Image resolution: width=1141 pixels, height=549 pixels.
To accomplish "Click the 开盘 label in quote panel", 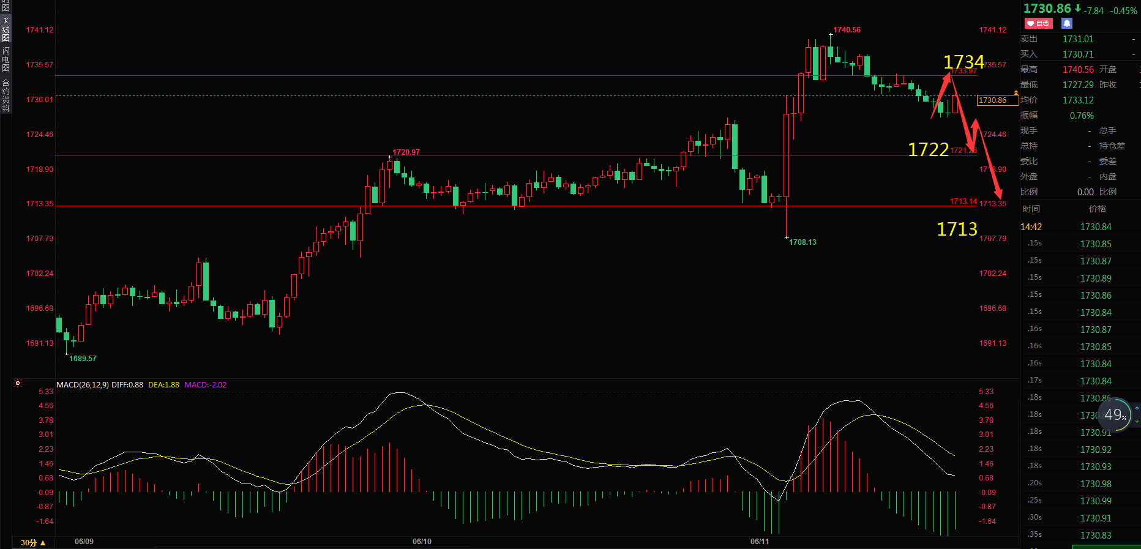I will click(x=1108, y=70).
